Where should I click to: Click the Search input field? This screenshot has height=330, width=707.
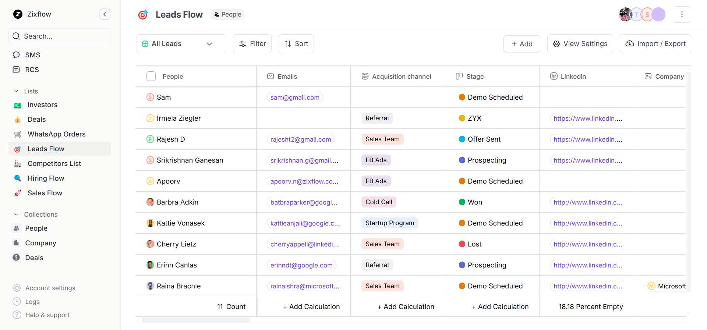[60, 36]
